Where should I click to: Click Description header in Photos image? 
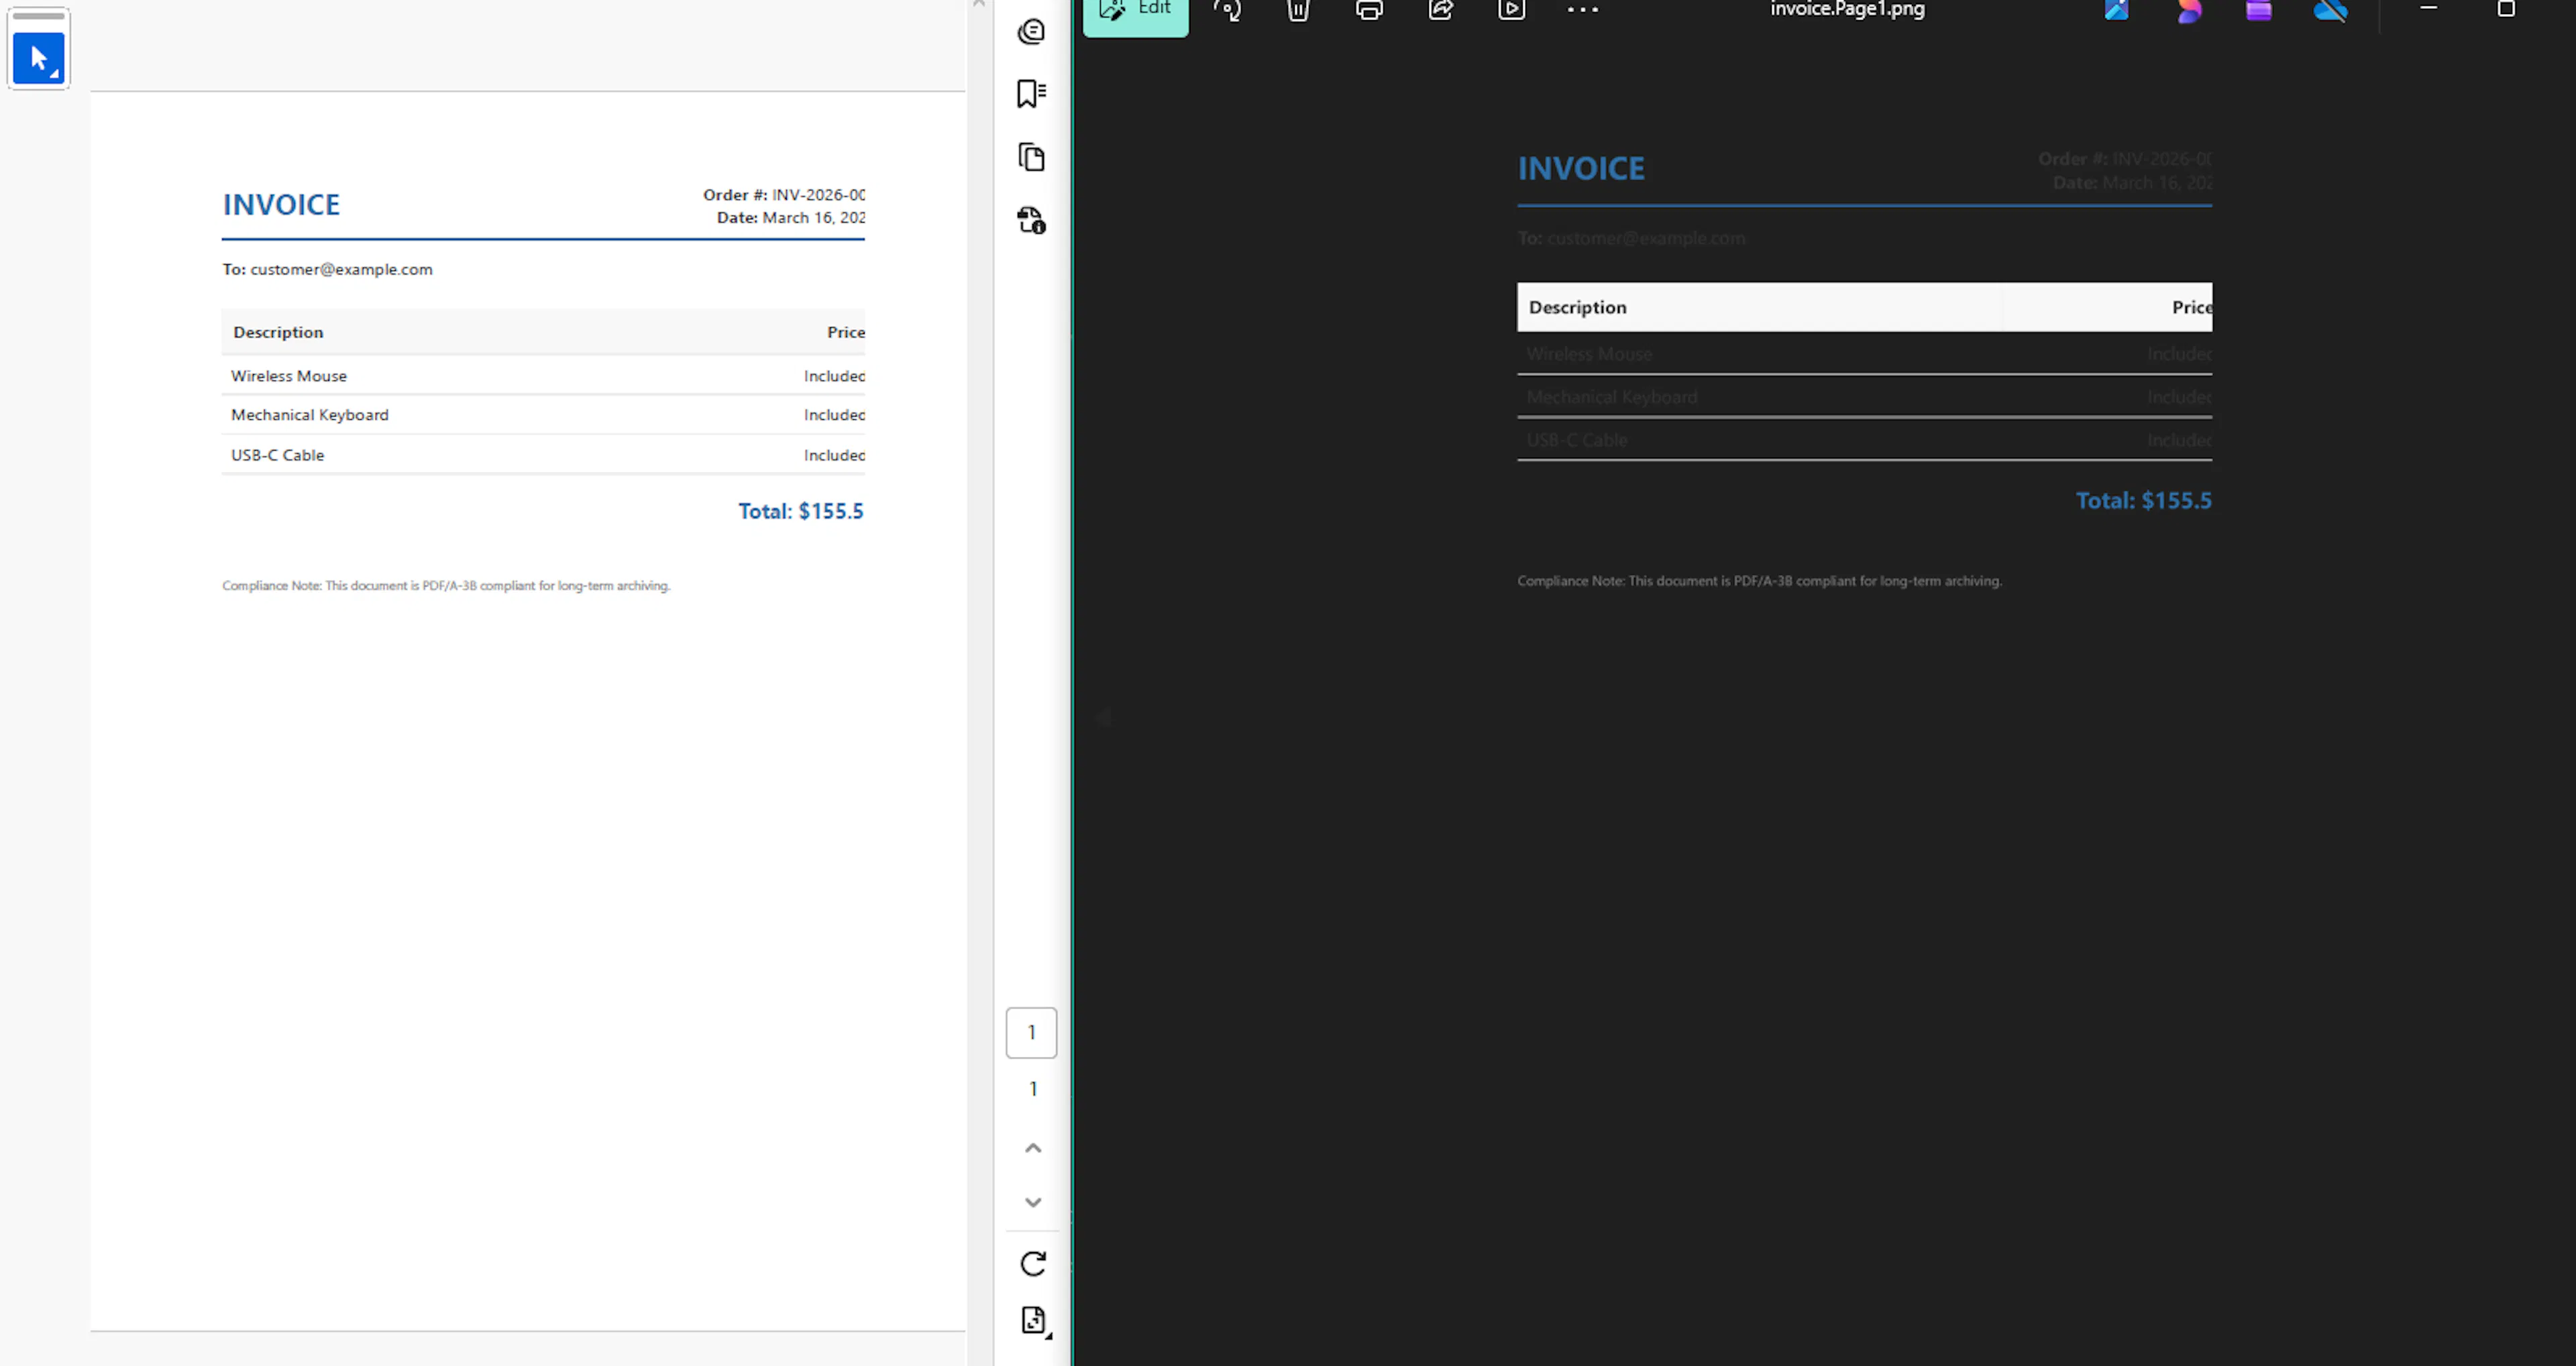point(1577,307)
